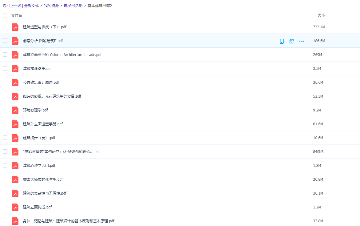The image size is (360, 226).
Task: Click the 840KB size value
Action: coord(318,152)
